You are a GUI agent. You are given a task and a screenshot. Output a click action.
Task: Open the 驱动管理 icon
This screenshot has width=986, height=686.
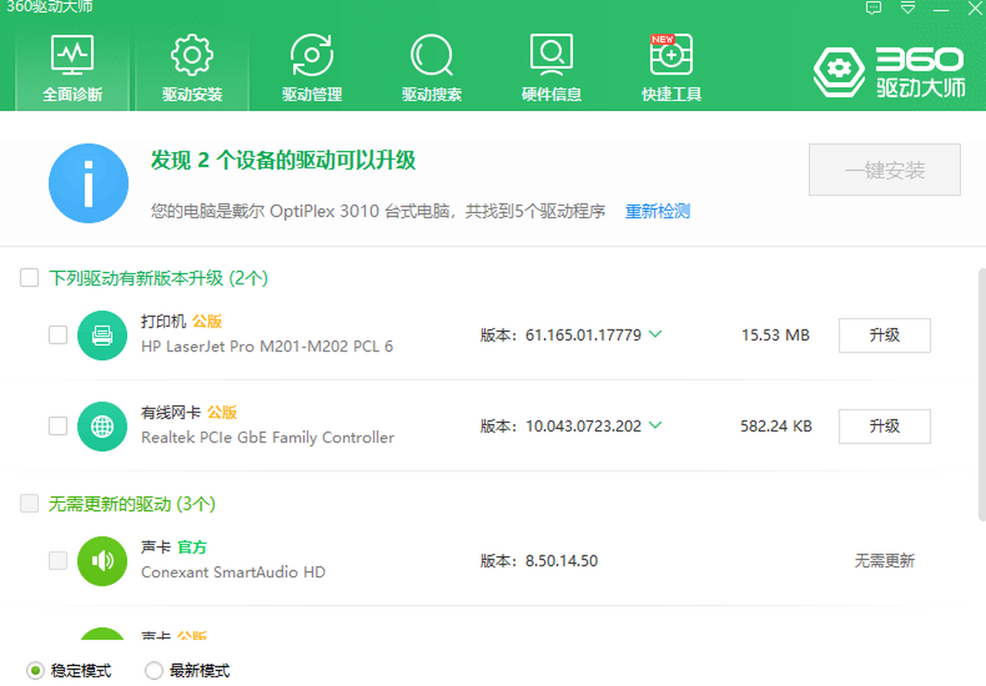click(x=311, y=56)
